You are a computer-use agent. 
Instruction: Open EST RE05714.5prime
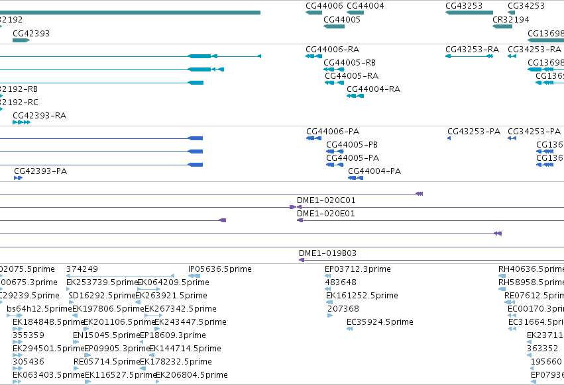coord(107,363)
